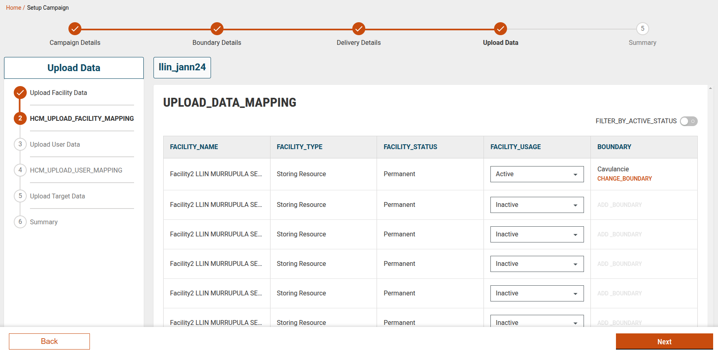Click the Upload Data step checkmark icon
Image resolution: width=718 pixels, height=354 pixels.
(501, 29)
